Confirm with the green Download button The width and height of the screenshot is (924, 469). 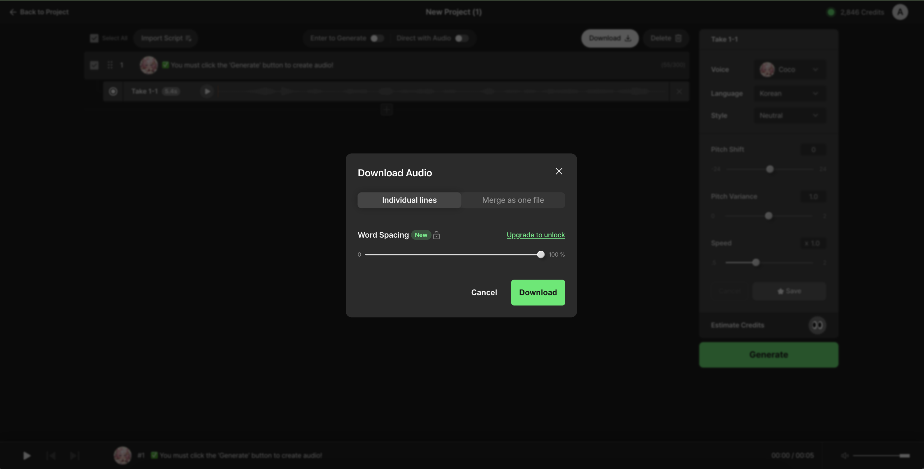tap(538, 292)
